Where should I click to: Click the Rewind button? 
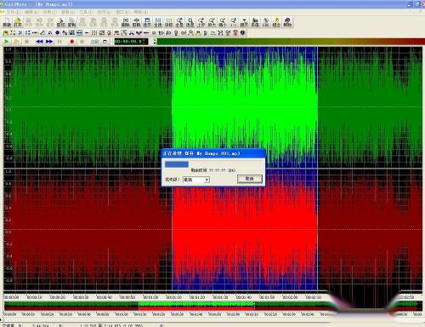tap(39, 42)
